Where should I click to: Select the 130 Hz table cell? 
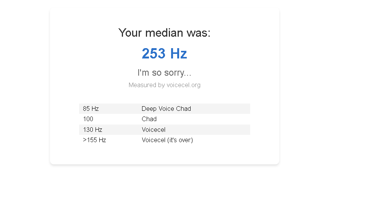(92, 130)
